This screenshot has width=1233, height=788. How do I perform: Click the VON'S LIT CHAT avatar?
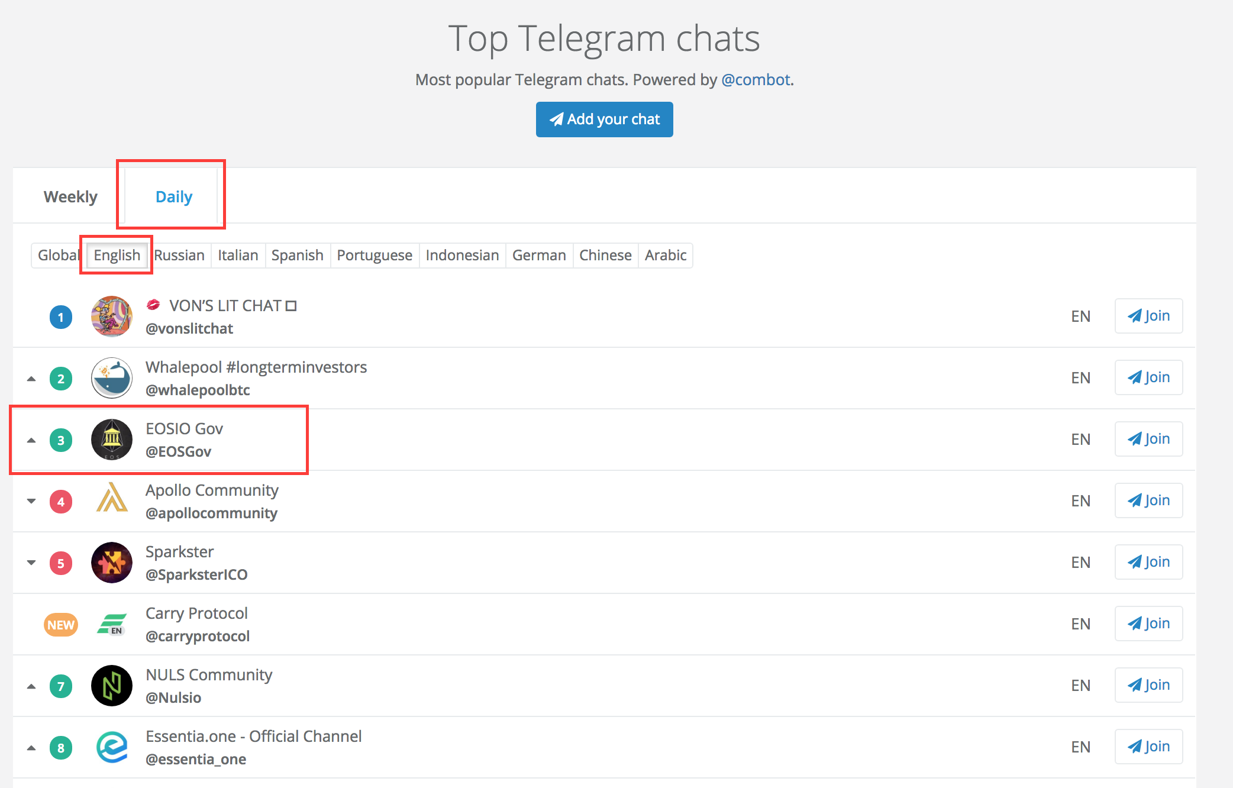(112, 317)
